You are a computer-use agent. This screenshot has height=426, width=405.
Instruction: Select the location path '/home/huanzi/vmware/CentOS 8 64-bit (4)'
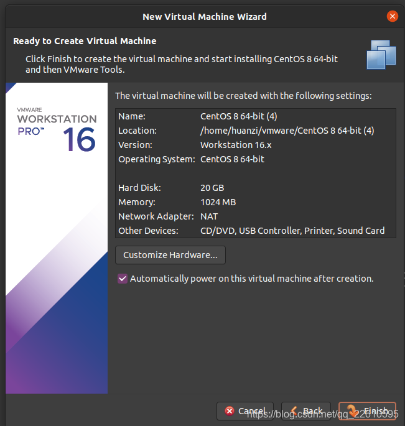[287, 131]
